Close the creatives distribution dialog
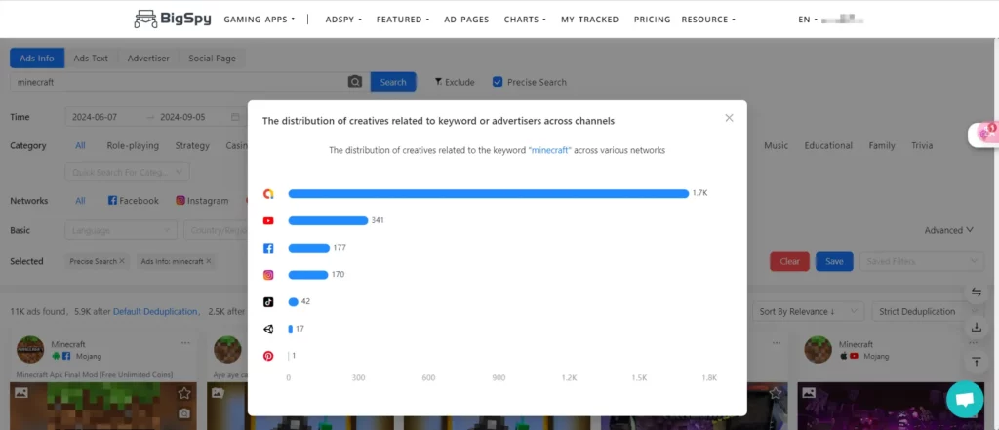The width and height of the screenshot is (999, 430). (x=729, y=118)
